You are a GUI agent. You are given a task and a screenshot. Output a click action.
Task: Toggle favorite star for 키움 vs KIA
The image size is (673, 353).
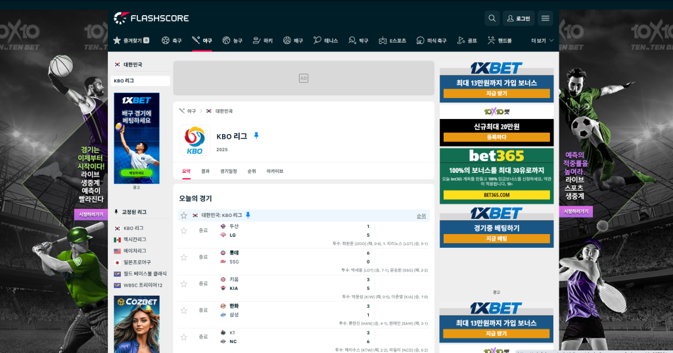pos(184,284)
